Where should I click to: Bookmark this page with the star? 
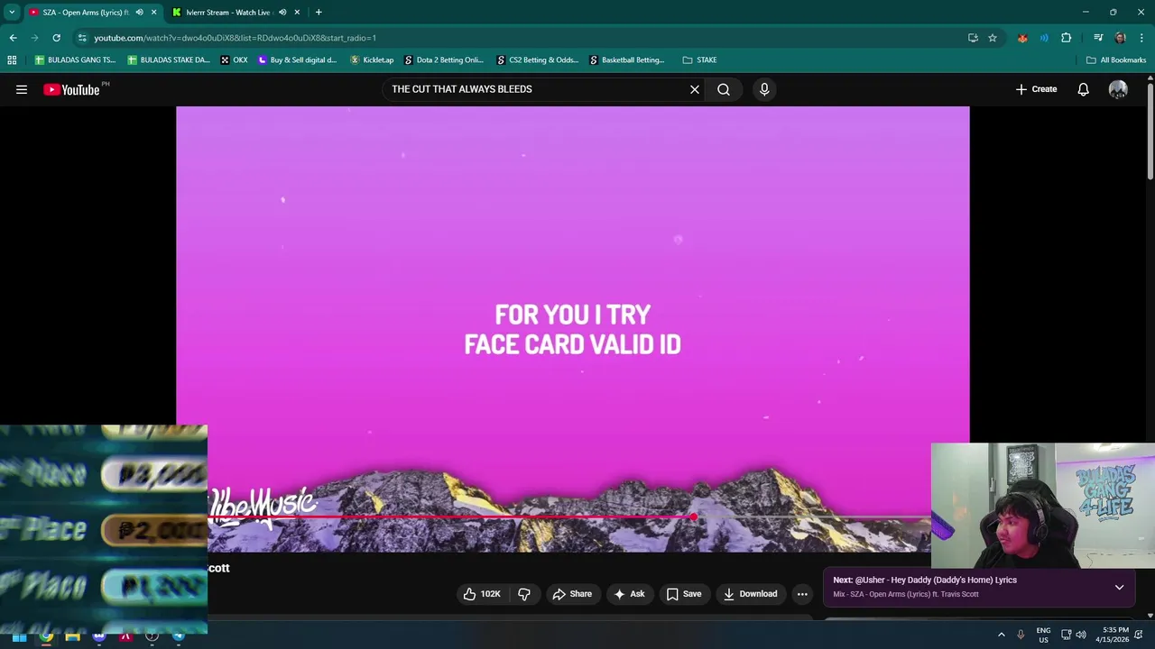pyautogui.click(x=993, y=38)
